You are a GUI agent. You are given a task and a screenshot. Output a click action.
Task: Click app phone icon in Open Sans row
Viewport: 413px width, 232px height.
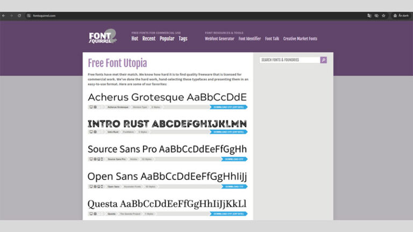102,186
